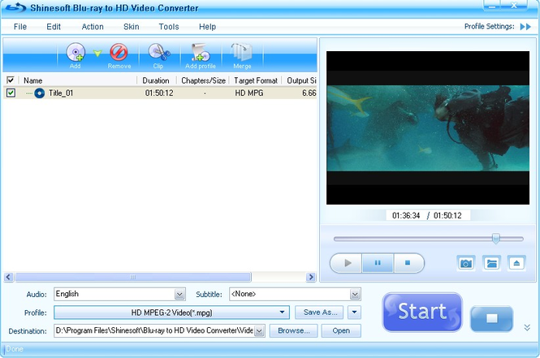The image size is (540, 358).
Task: Close the converter window
Action: [x=514, y=6]
